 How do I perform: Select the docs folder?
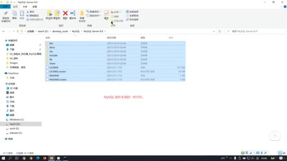pos(115,47)
